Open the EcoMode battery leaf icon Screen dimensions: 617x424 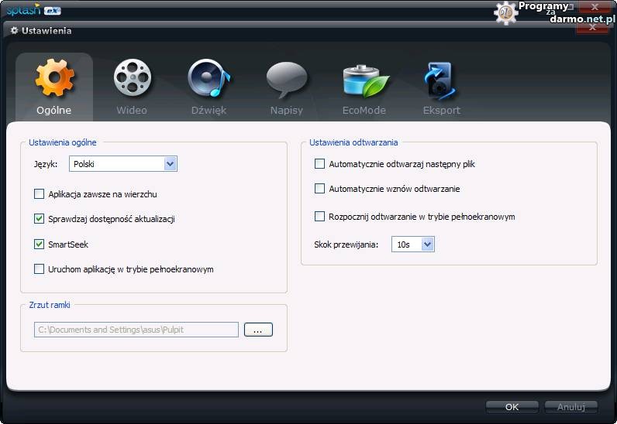364,79
